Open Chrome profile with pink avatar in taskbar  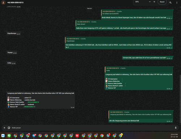(x=28, y=136)
